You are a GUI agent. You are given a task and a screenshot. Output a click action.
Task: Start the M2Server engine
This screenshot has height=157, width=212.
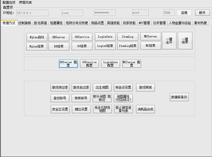pyautogui.click(x=150, y=37)
